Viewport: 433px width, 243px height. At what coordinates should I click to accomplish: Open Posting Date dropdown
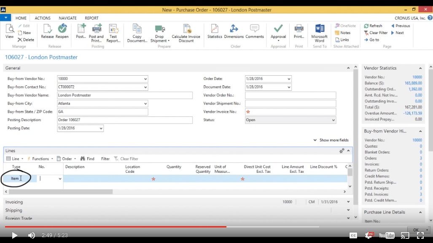coord(101,128)
